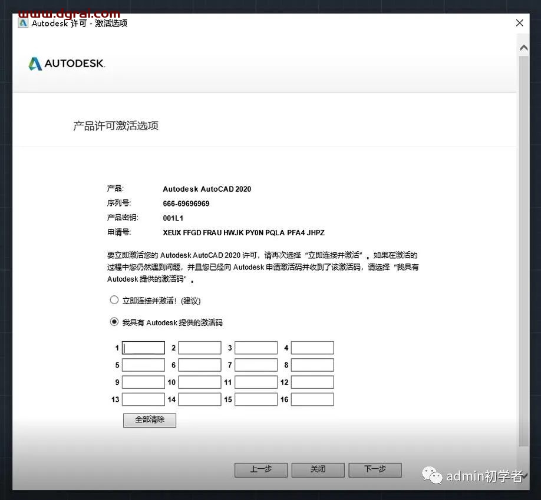Proceed with the 下一步 (Next) button
541x500 pixels.
click(x=375, y=469)
